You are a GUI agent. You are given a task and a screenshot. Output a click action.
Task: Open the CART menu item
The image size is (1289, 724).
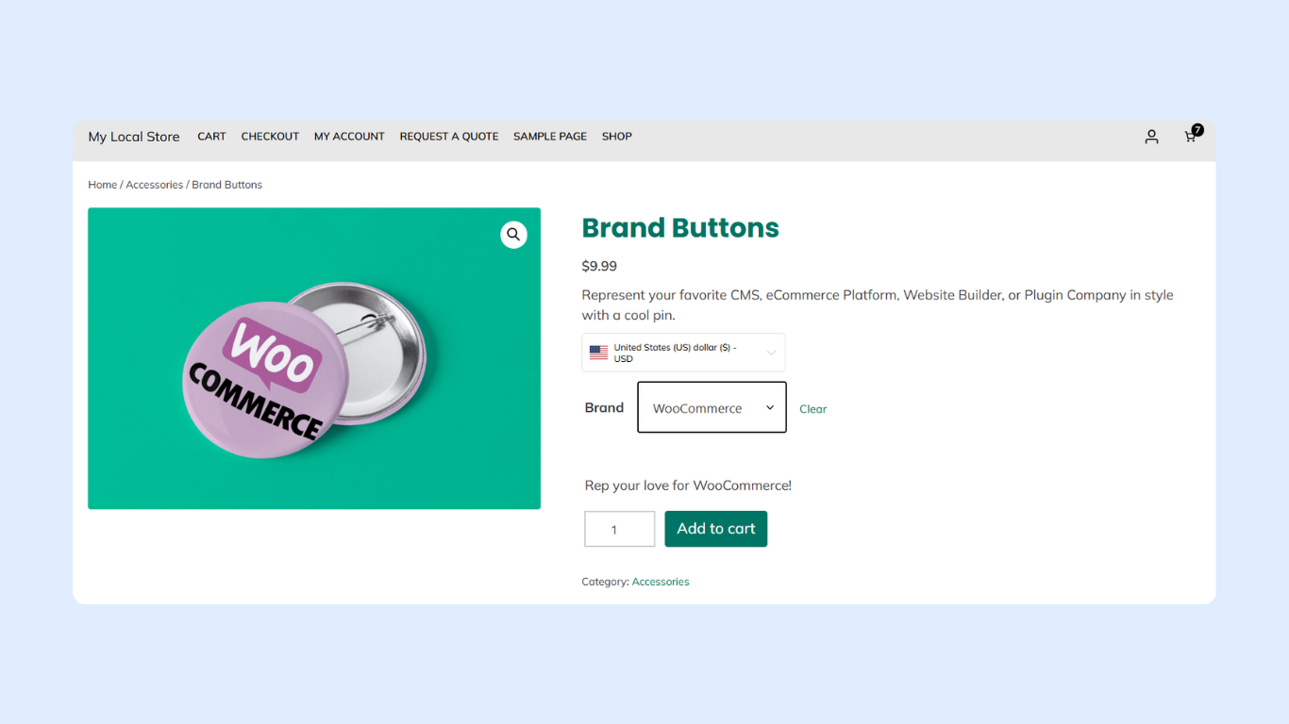click(211, 137)
